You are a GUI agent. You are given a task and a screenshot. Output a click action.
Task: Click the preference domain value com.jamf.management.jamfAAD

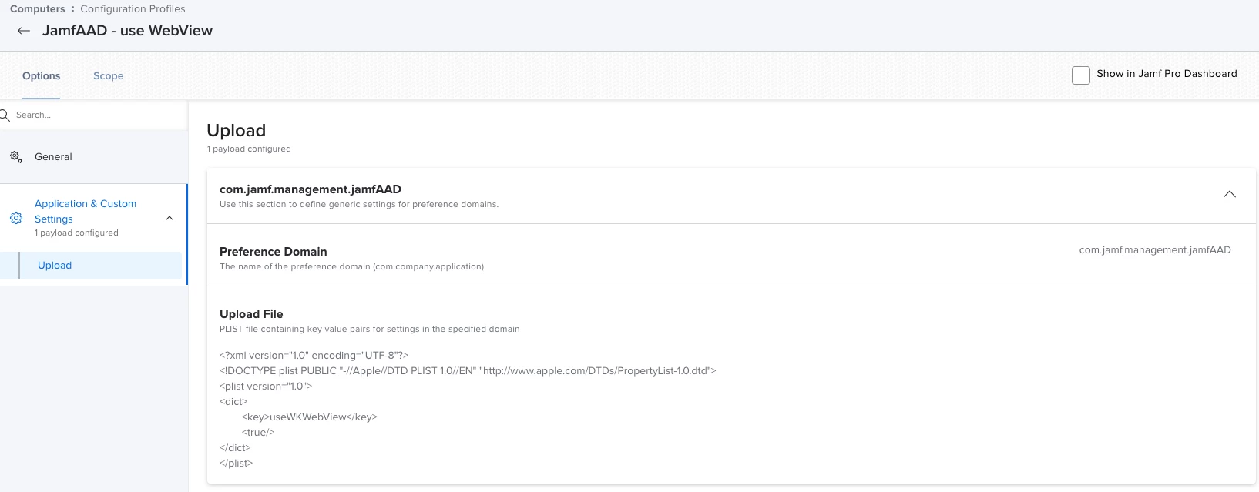click(1155, 250)
